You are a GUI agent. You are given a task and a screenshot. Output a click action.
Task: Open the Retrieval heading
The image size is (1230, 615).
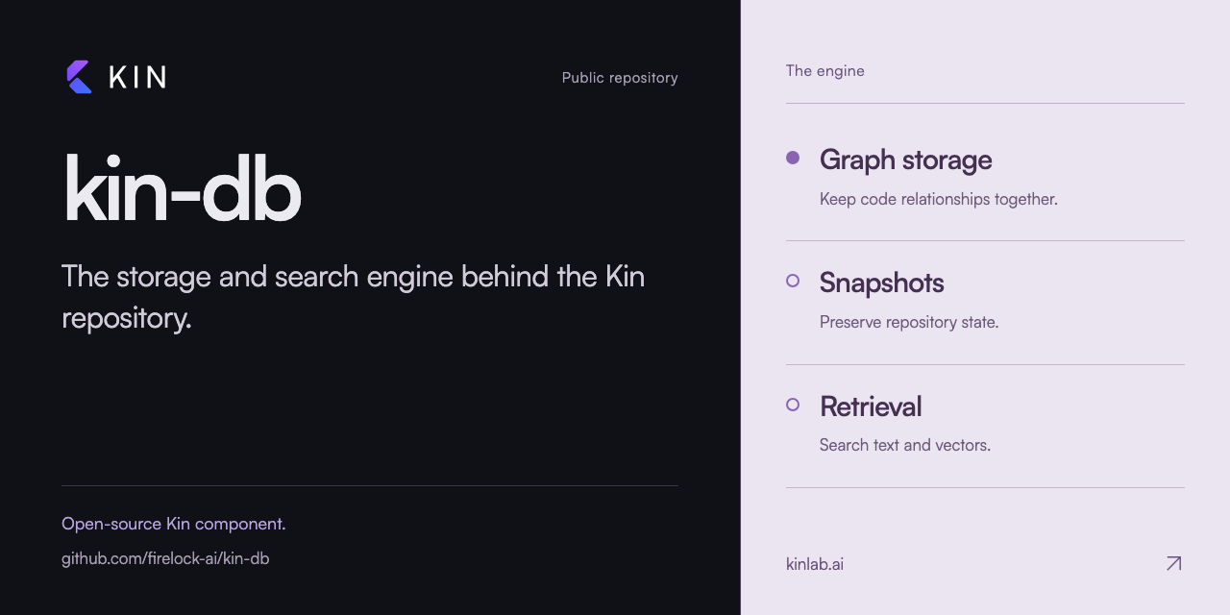point(871,406)
